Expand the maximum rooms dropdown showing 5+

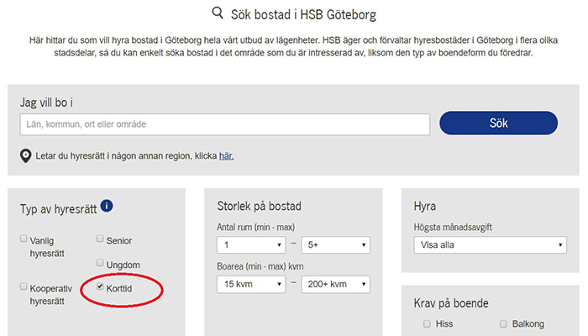[335, 245]
